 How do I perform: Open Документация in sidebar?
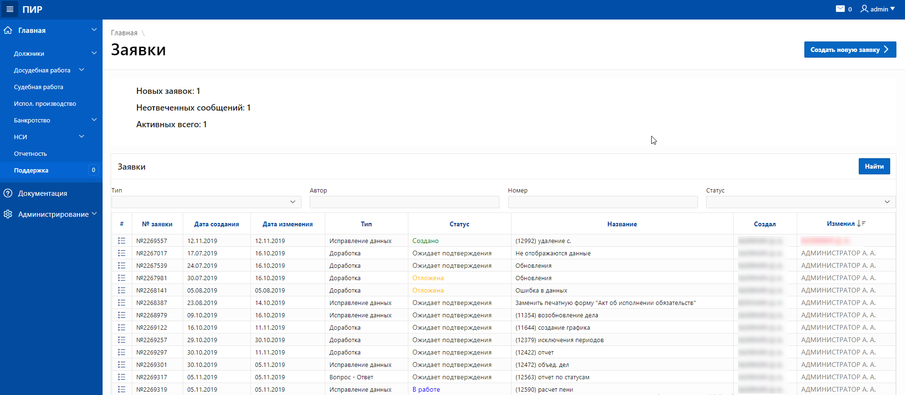point(42,193)
